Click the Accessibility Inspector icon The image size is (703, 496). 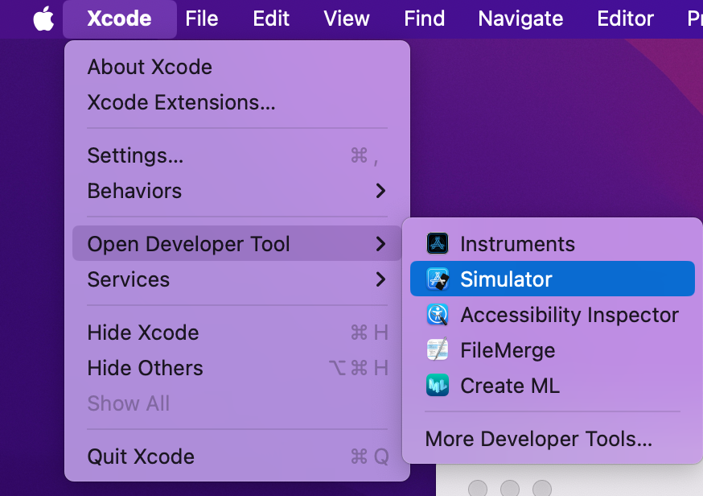[437, 314]
